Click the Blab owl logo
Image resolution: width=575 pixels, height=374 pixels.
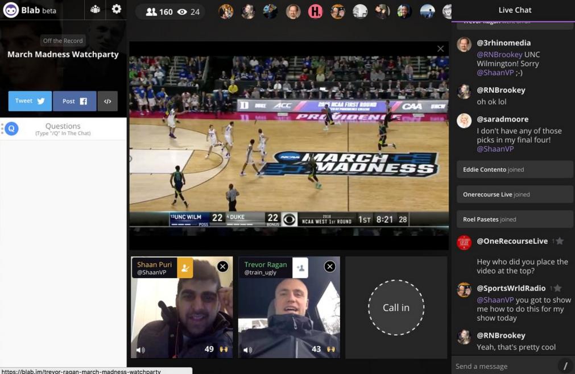pyautogui.click(x=11, y=10)
